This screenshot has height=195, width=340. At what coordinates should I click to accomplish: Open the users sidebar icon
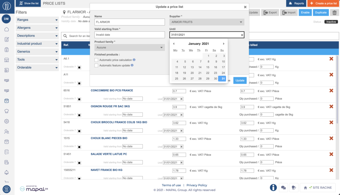(x=7, y=132)
